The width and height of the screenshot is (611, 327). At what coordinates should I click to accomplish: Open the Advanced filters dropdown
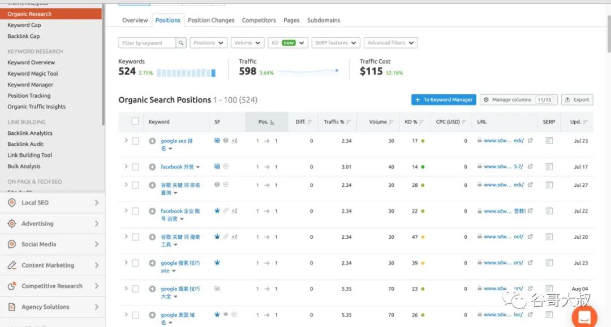pos(390,43)
